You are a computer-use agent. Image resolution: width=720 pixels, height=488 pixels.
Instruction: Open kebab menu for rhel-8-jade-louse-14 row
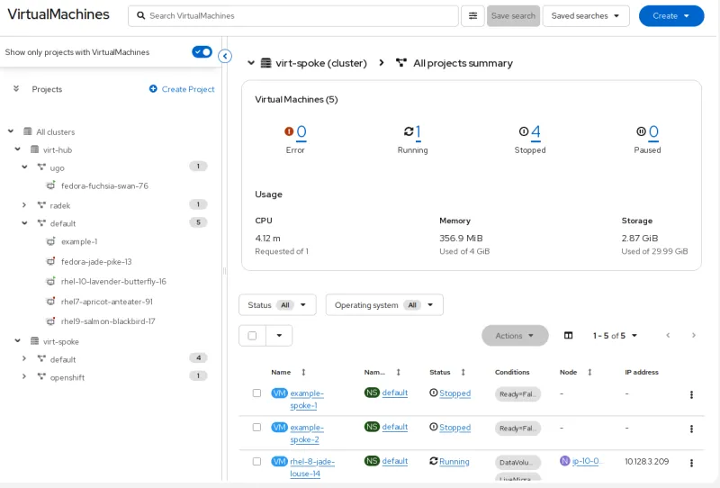(x=691, y=463)
